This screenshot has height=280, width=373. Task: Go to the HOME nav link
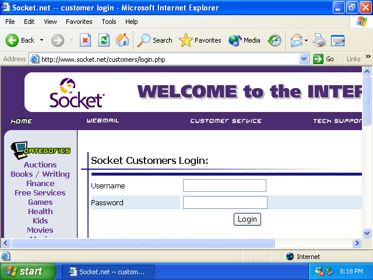[x=21, y=121]
